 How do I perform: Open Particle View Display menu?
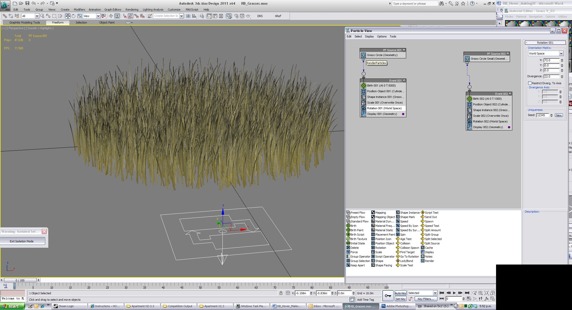[369, 36]
